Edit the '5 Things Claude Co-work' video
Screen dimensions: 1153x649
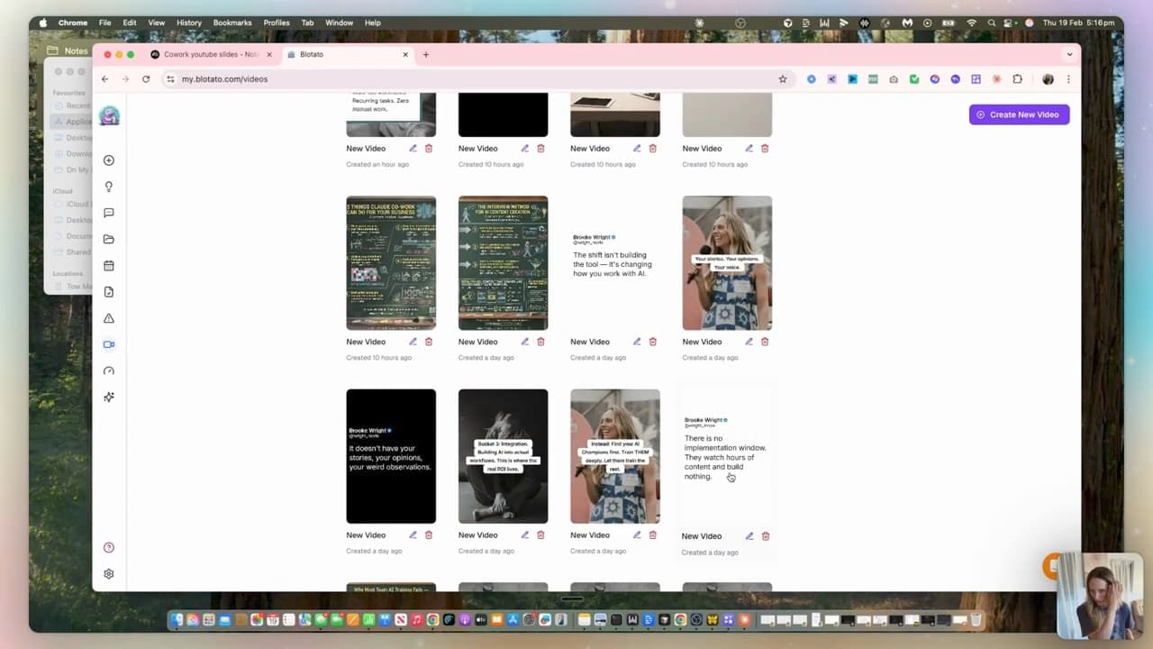(413, 342)
